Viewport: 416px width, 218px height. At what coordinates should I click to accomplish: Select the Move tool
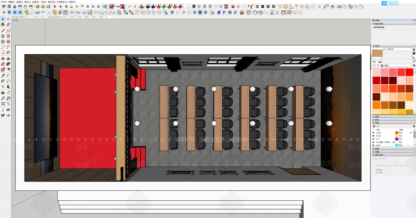[3, 59]
